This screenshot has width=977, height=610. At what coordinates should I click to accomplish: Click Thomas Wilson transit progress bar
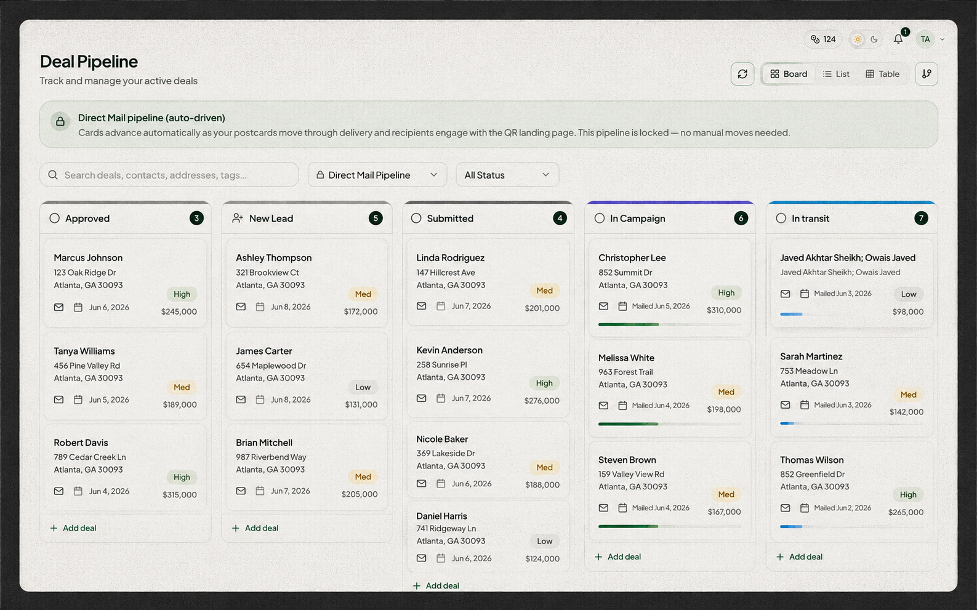click(851, 526)
